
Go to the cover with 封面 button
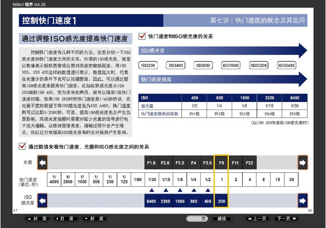coord(38,219)
